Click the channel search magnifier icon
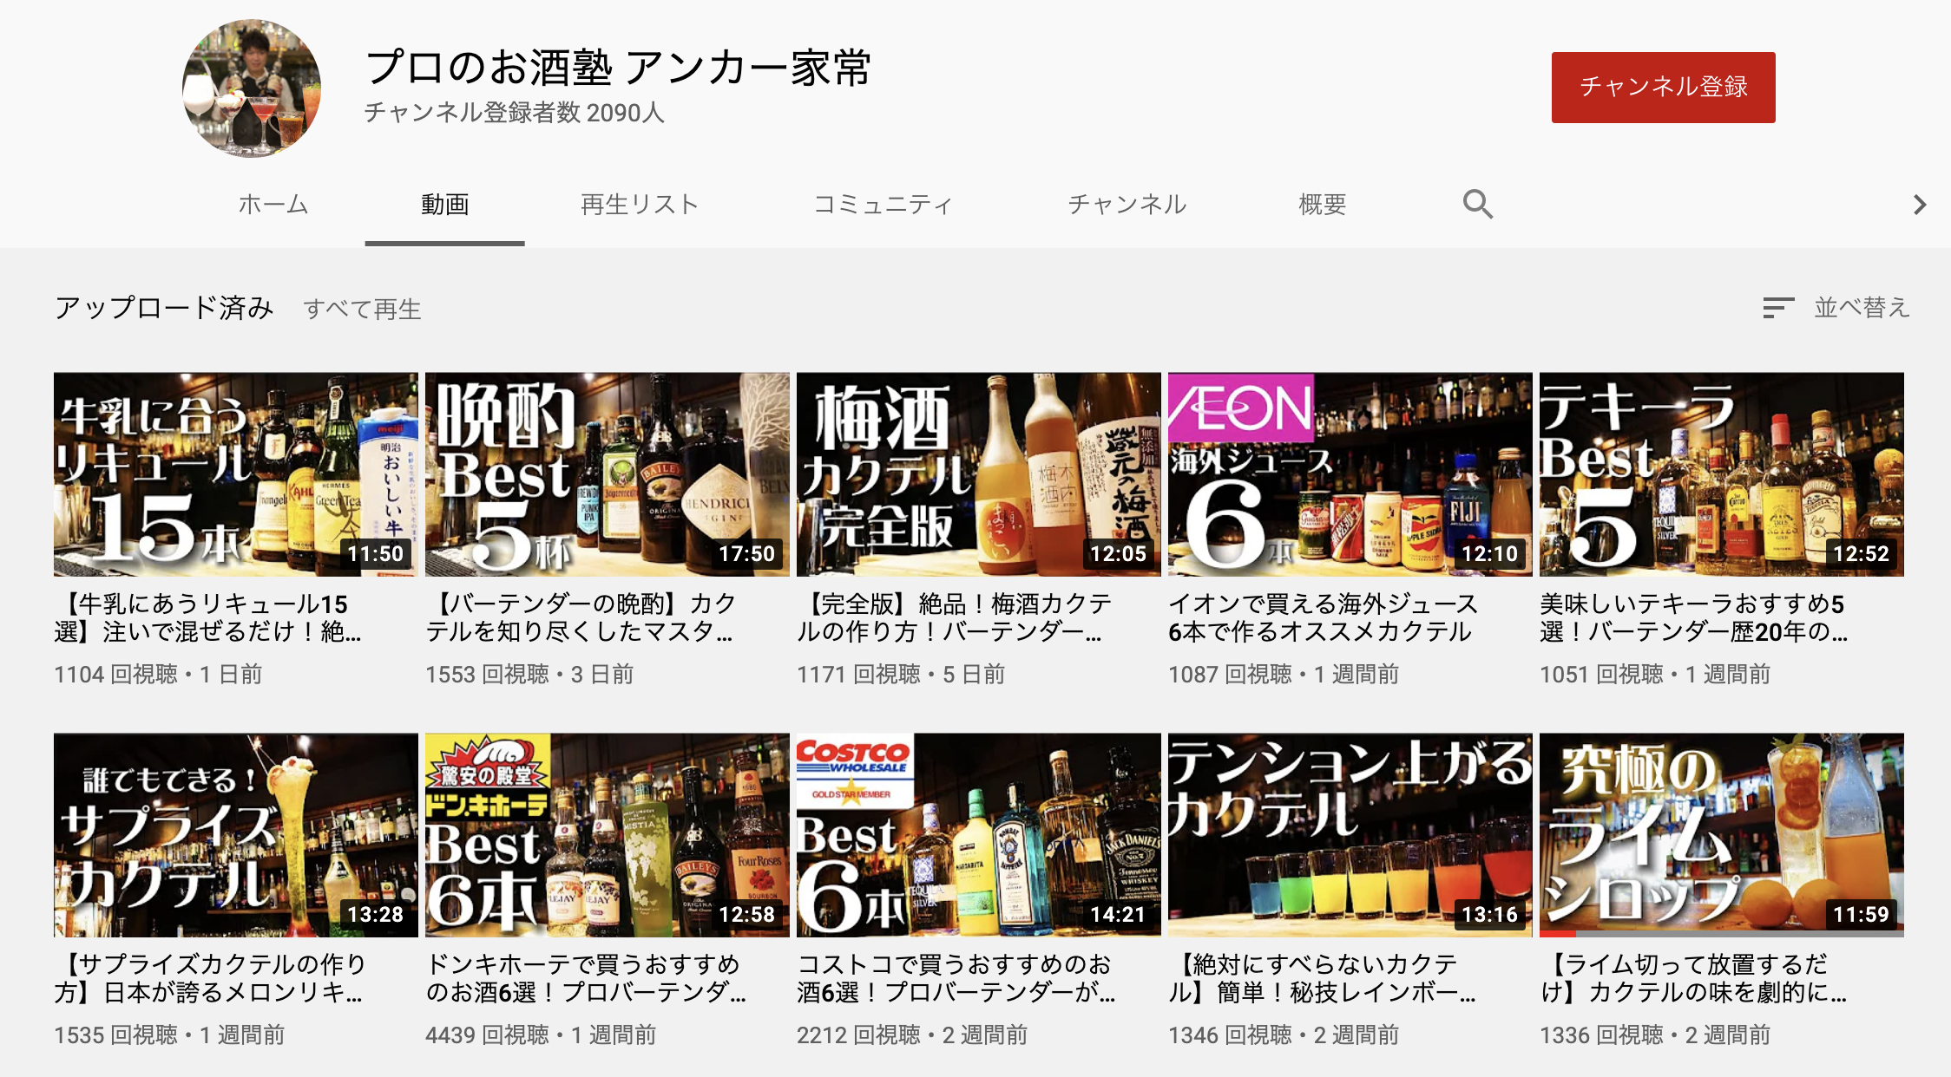Screen dimensions: 1951x1077 click(x=1477, y=205)
